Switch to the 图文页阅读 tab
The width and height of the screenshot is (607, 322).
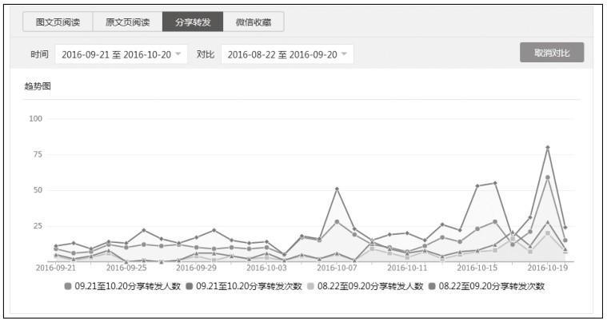[58, 22]
